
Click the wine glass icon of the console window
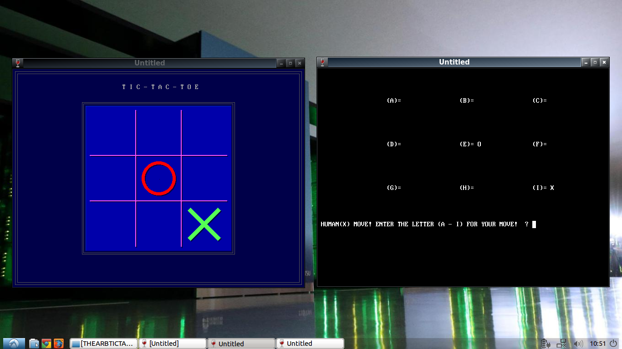(323, 62)
